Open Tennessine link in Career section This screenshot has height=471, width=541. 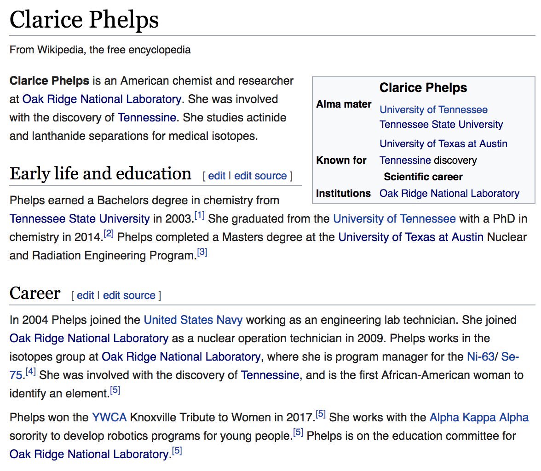270,375
